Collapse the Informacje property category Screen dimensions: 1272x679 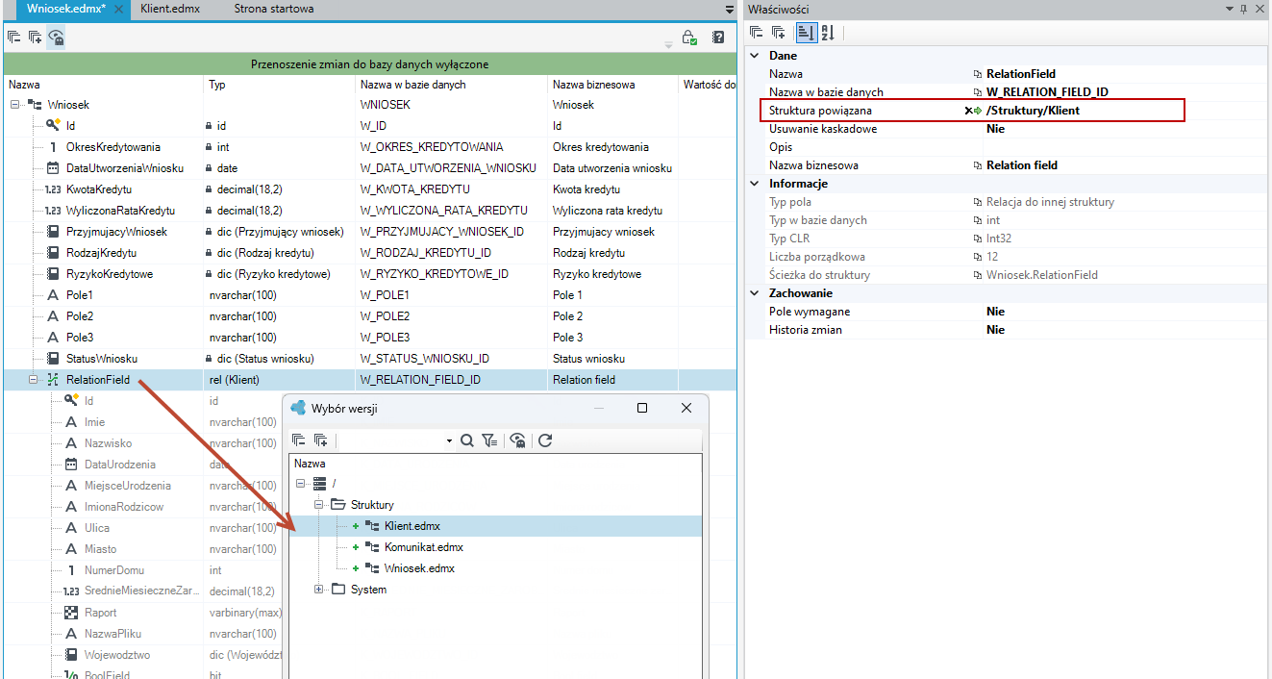[755, 184]
